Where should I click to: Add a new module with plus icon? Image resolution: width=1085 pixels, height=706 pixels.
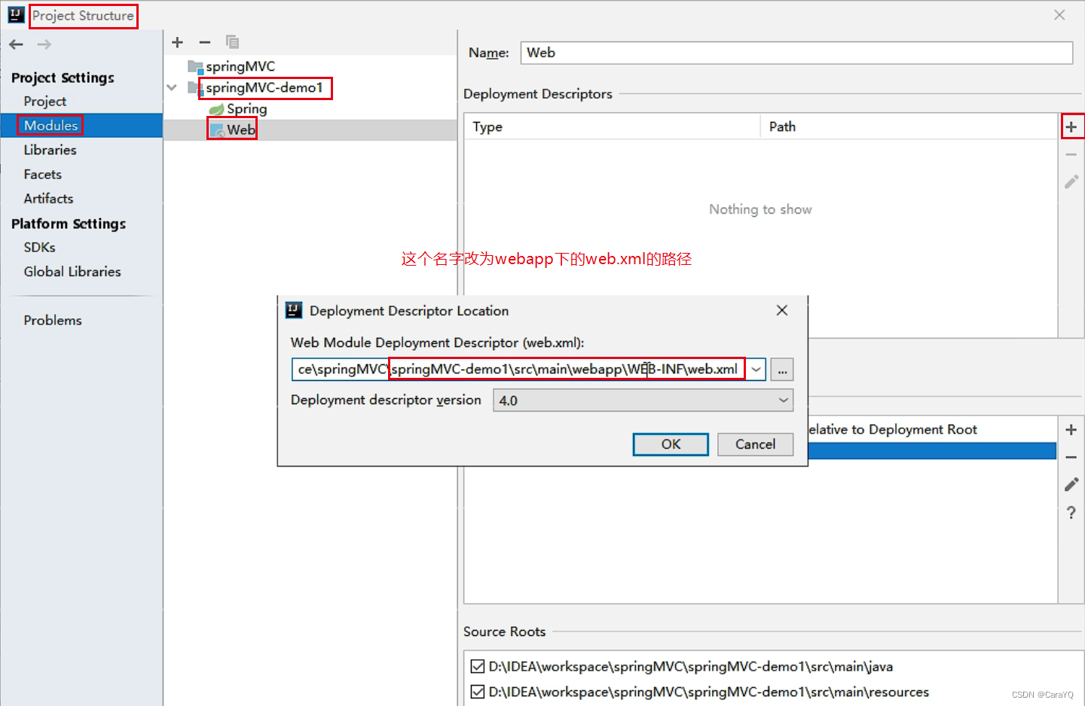[x=178, y=42]
